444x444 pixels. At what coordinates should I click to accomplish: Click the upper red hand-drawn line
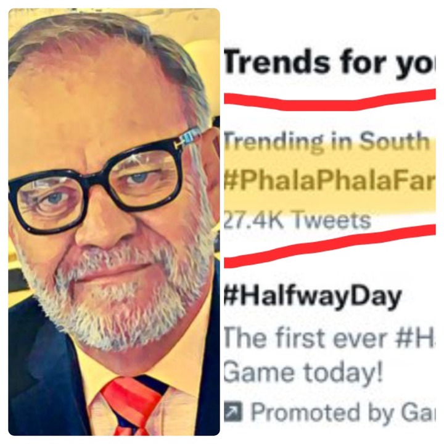pos(329,100)
